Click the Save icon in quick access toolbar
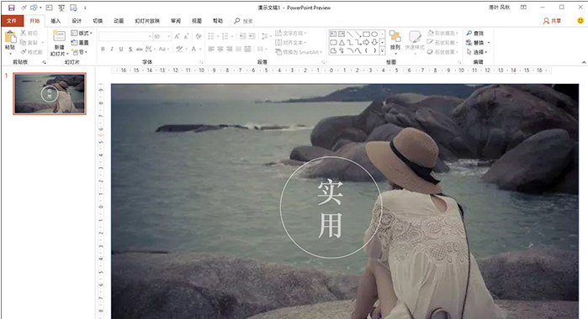 click(x=11, y=8)
